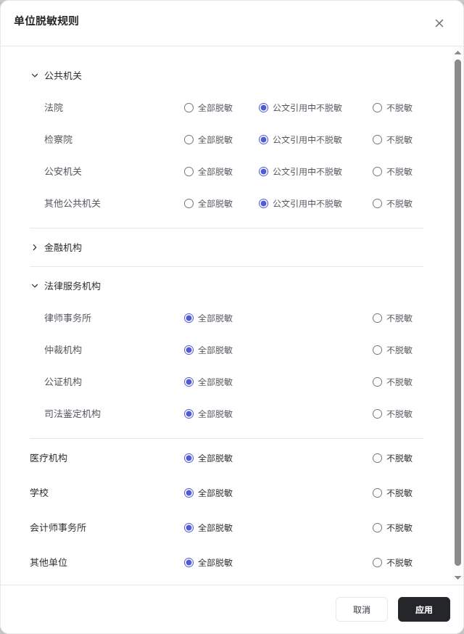Screen dimensions: 464x634
Task: Choose 全部脱敏 for 公安机关
Action: 188,172
